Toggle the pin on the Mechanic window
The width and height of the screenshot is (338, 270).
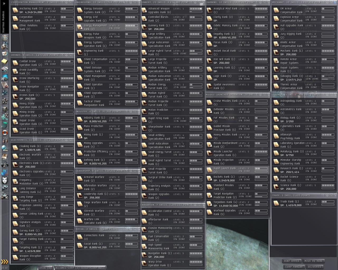pos(323,2)
